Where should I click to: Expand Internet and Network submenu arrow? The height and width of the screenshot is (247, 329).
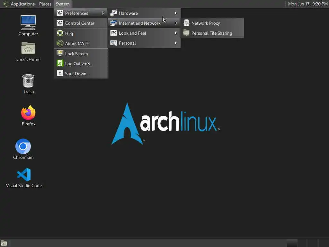[x=176, y=23]
